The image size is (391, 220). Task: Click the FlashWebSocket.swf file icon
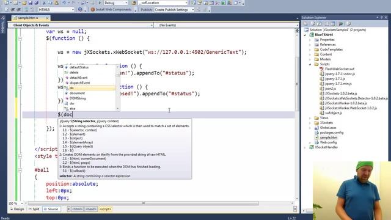pyautogui.click(x=322, y=69)
